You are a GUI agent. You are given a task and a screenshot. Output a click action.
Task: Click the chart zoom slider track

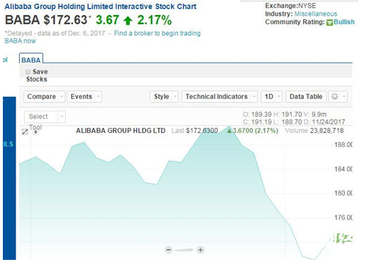tap(184, 250)
